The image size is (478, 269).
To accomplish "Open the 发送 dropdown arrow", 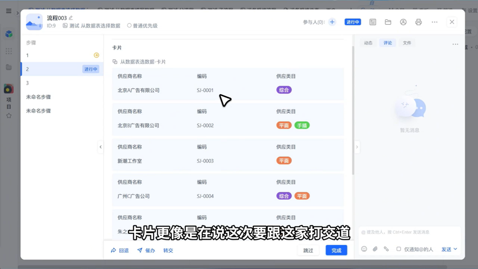I will [456, 249].
